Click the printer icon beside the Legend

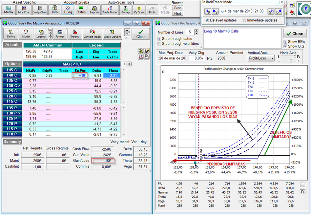click(x=147, y=57)
